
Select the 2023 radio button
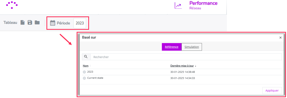[x=84, y=72]
